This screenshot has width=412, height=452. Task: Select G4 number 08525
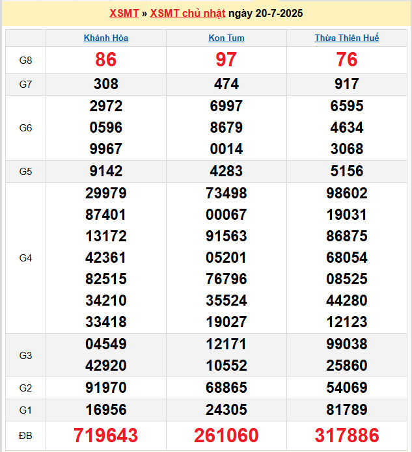[347, 279]
